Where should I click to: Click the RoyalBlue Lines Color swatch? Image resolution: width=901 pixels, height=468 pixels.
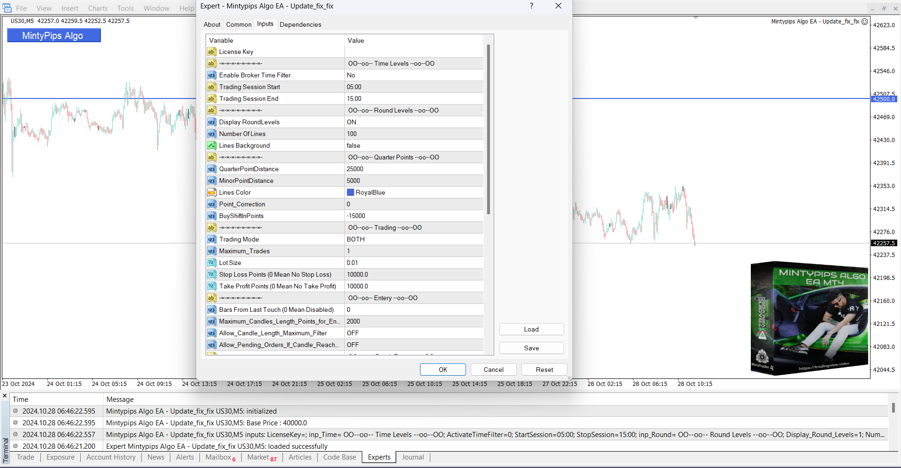351,193
